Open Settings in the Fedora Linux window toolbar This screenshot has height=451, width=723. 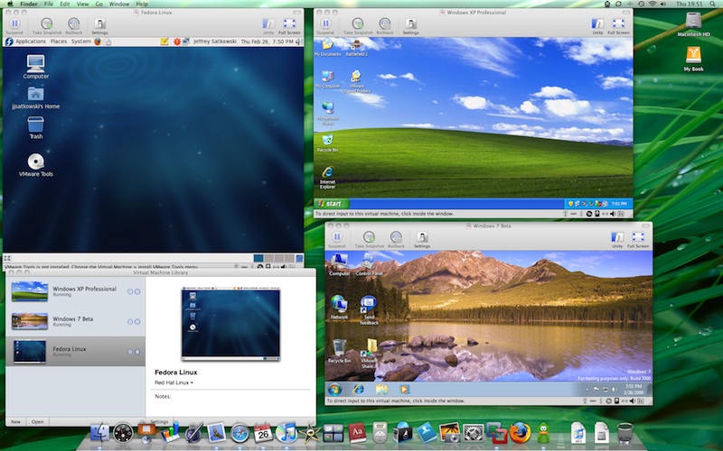tap(99, 26)
